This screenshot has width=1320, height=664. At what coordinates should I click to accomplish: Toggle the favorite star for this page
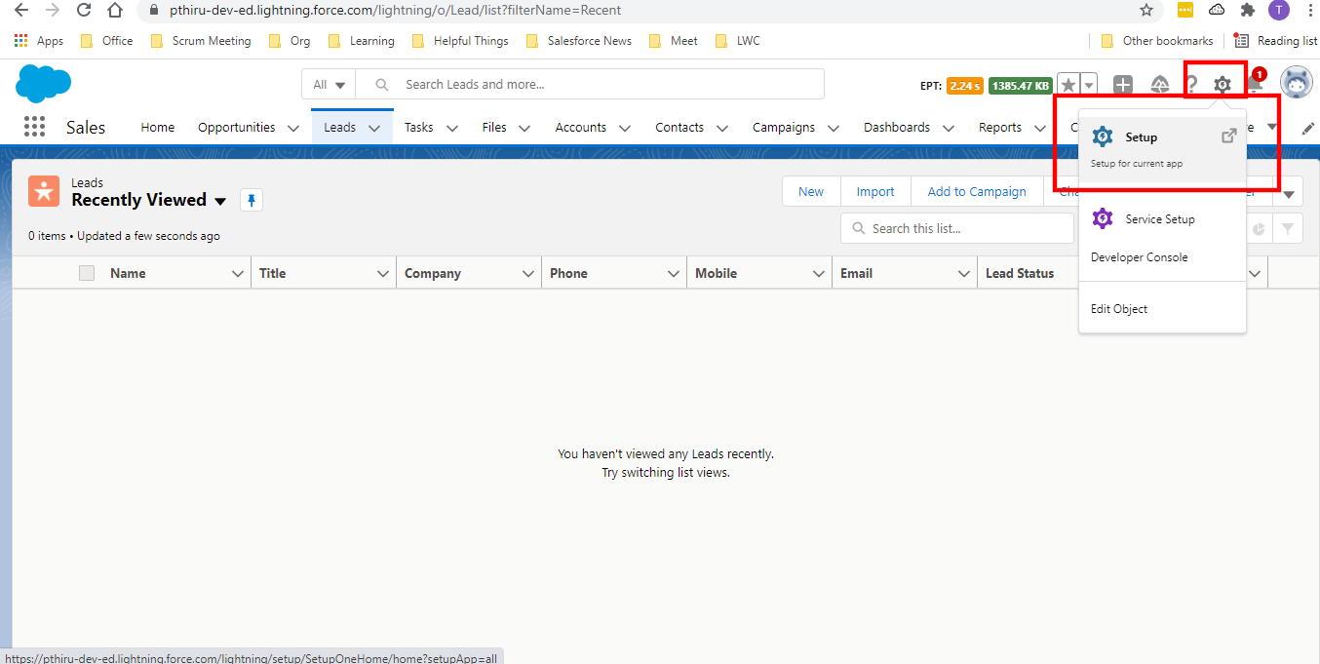point(1067,84)
